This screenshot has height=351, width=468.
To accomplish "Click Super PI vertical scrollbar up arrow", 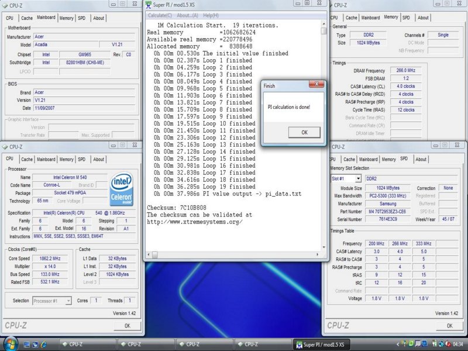I will [x=324, y=23].
